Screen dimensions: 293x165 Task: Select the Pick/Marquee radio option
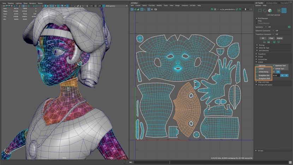coord(257,18)
